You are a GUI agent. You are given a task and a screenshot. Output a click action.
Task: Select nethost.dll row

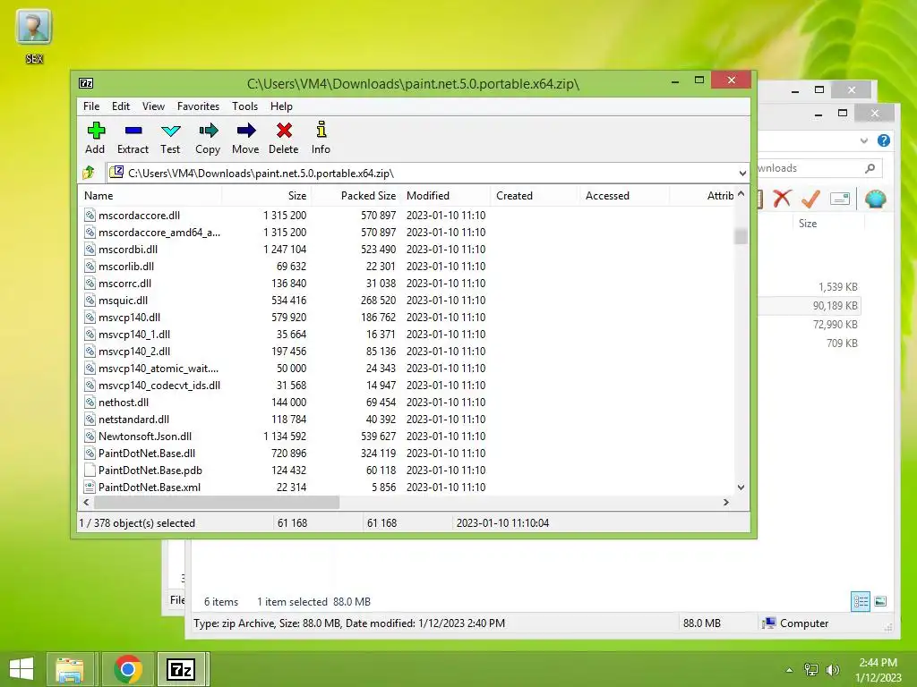click(406, 403)
